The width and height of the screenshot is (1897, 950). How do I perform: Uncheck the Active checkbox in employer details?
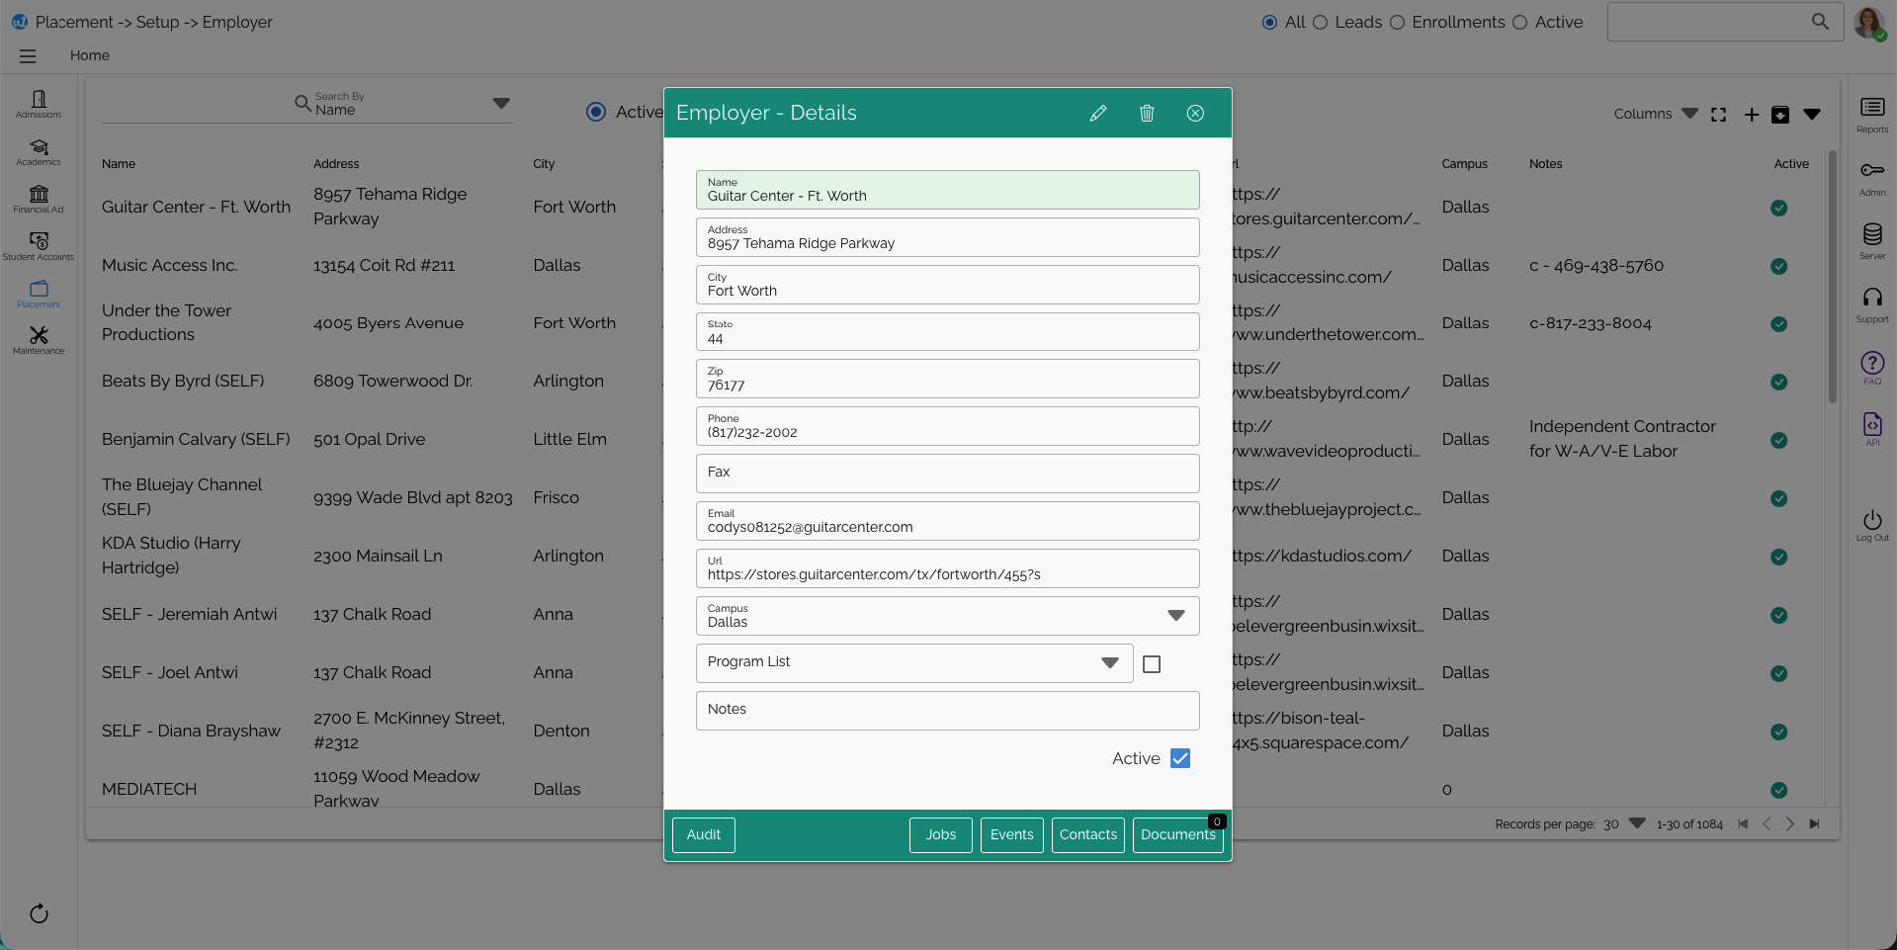coord(1179,758)
